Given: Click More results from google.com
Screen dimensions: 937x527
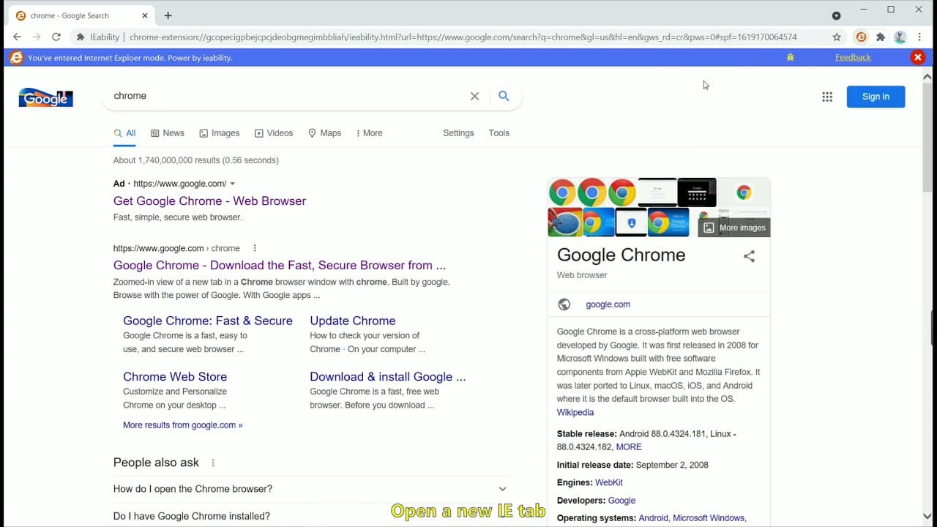Looking at the screenshot, I should pos(182,425).
